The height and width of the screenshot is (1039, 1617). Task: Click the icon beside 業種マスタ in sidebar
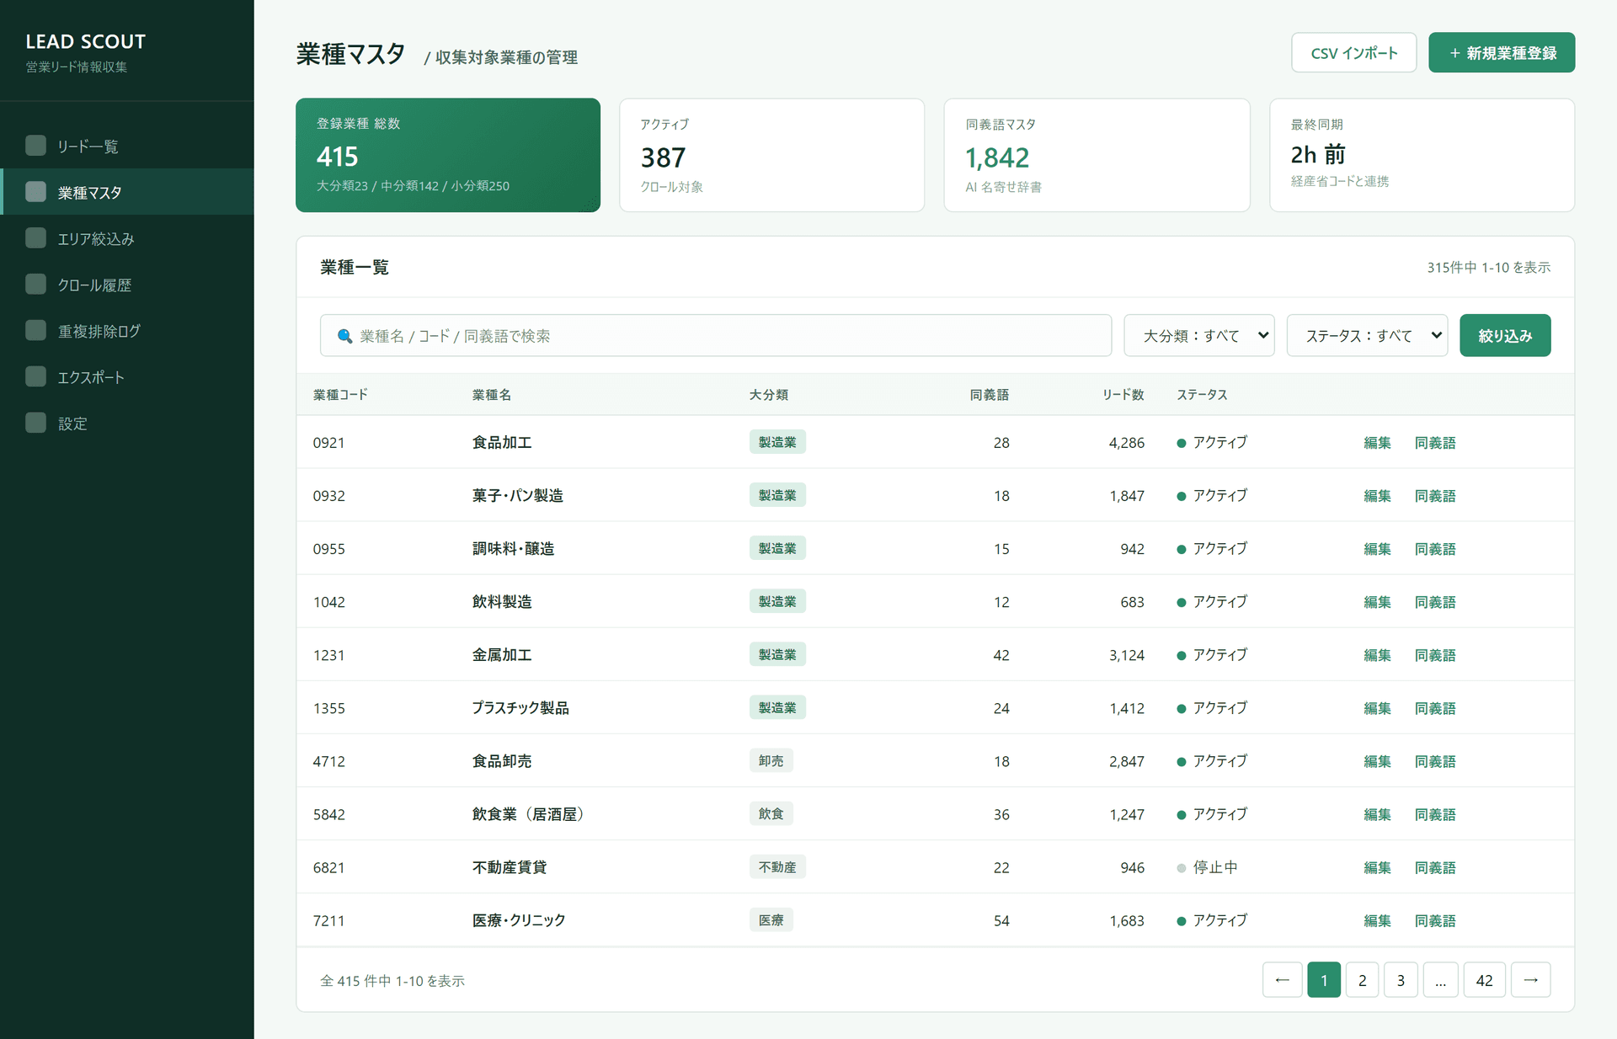click(35, 192)
